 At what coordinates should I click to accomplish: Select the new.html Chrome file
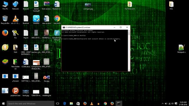coord(57,20)
